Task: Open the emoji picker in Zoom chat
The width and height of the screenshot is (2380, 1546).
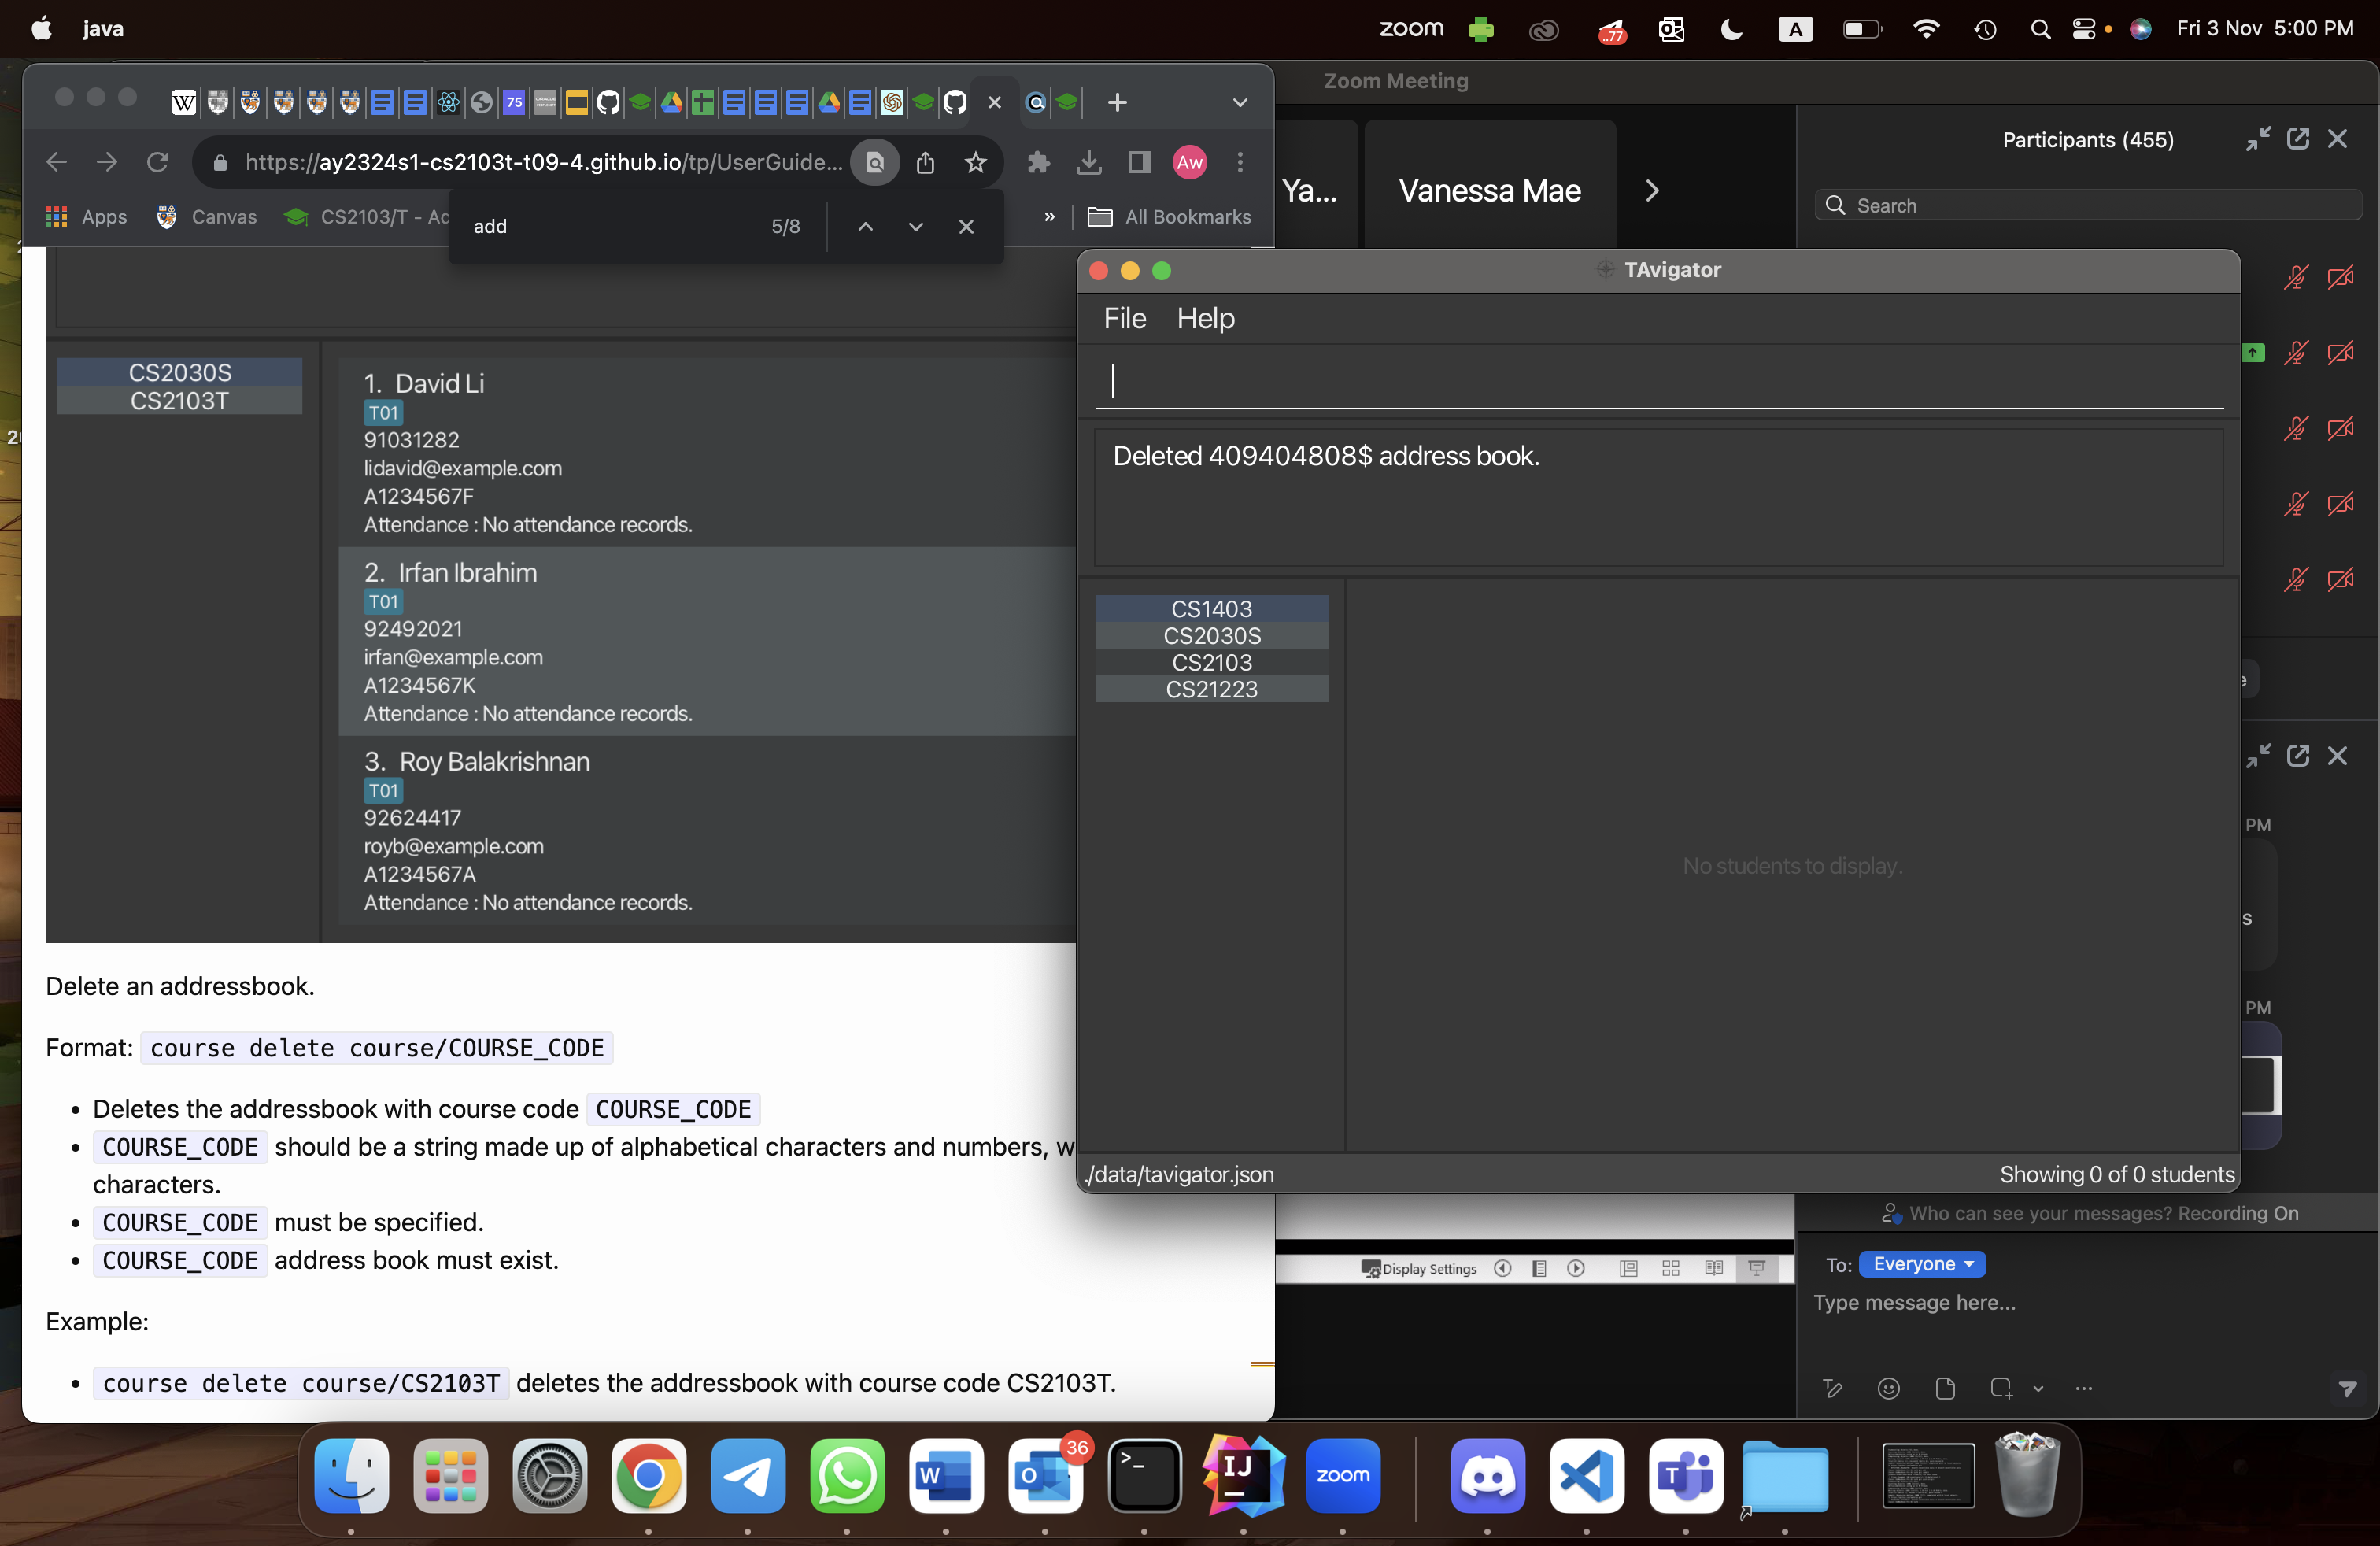Action: [x=1888, y=1388]
